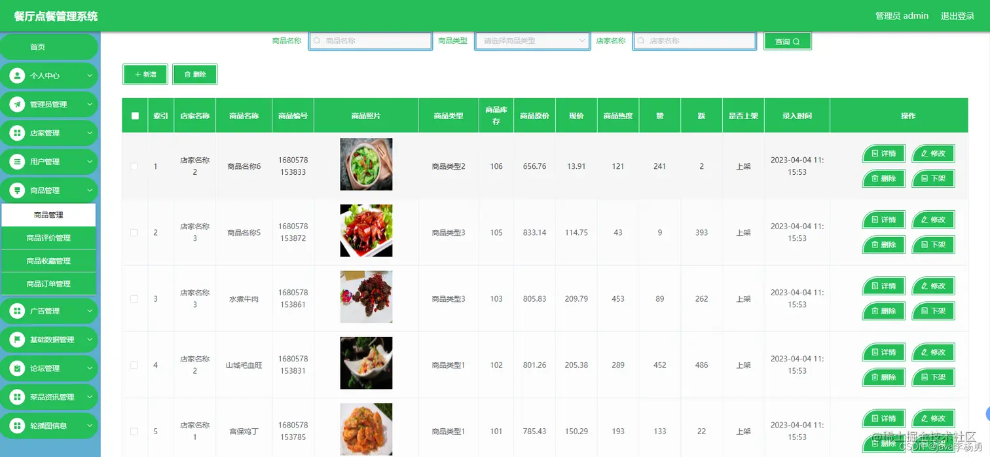Click 修改 for 商品名称6 row
Image resolution: width=990 pixels, height=457 pixels.
tap(933, 153)
